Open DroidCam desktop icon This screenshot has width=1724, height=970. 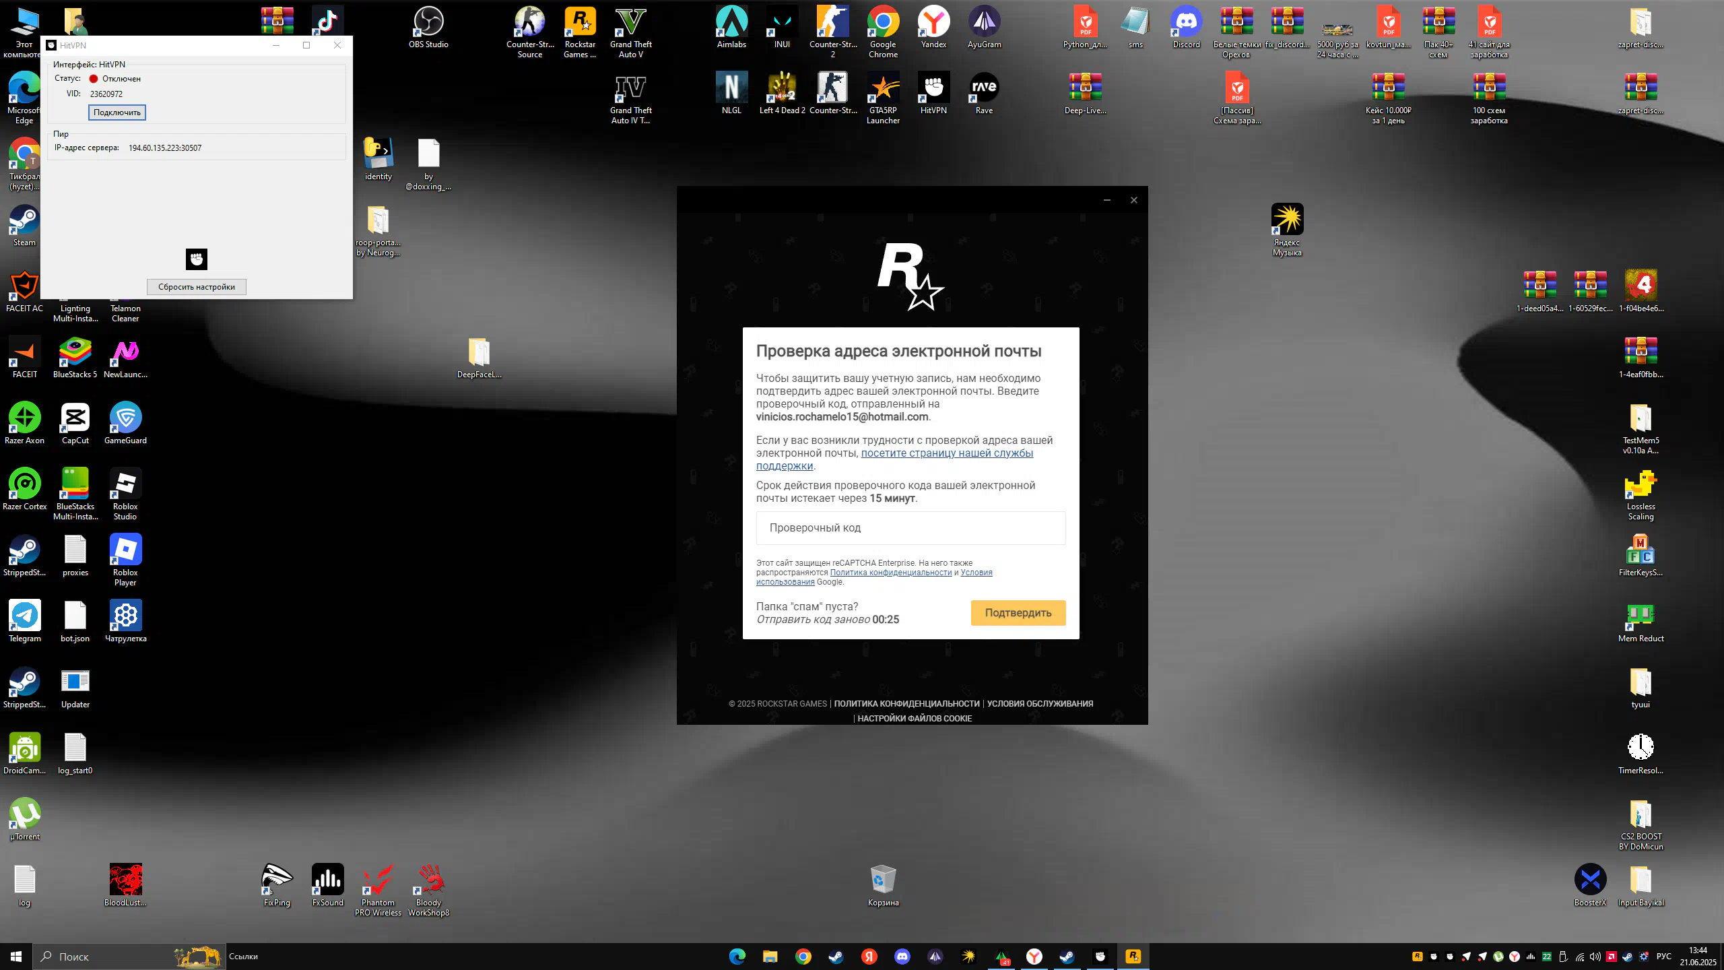pyautogui.click(x=24, y=754)
